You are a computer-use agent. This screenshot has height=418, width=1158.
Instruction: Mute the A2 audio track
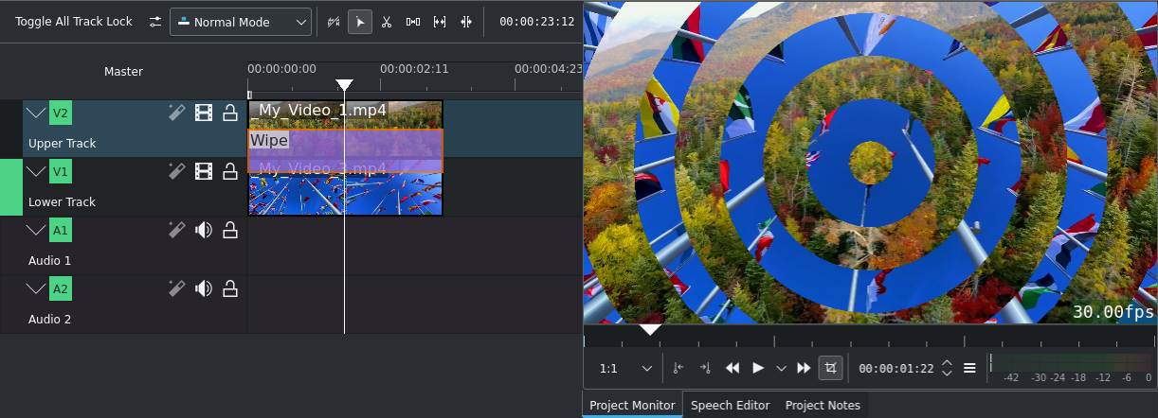tap(204, 288)
